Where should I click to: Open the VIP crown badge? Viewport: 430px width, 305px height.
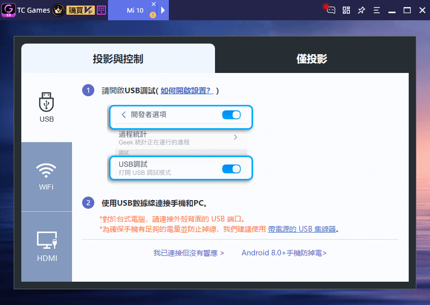point(58,11)
